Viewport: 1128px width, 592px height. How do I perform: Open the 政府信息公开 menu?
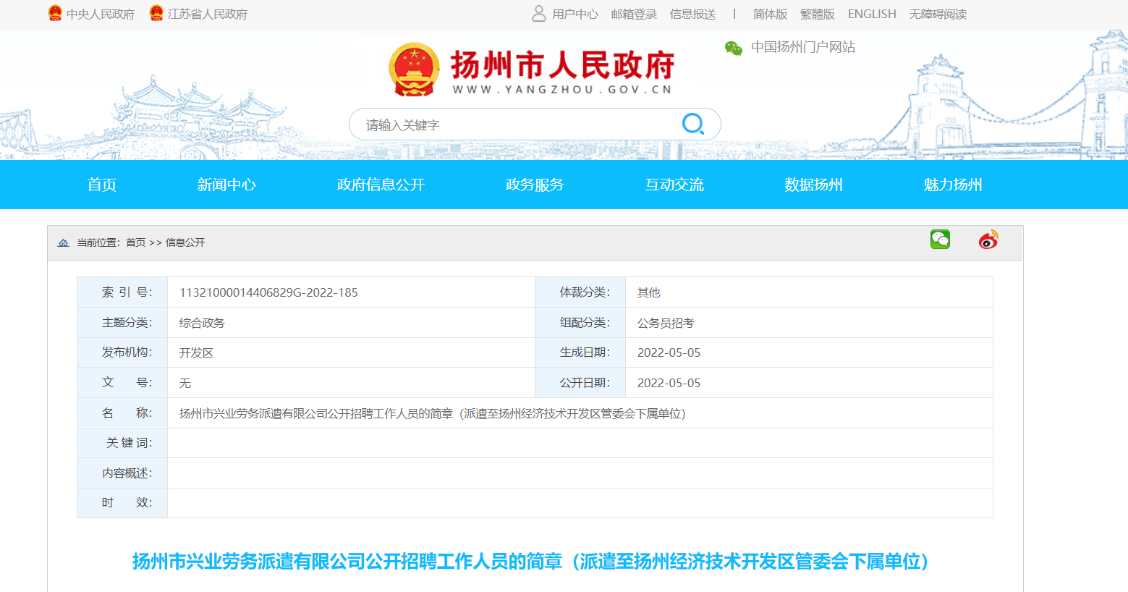pyautogui.click(x=381, y=185)
